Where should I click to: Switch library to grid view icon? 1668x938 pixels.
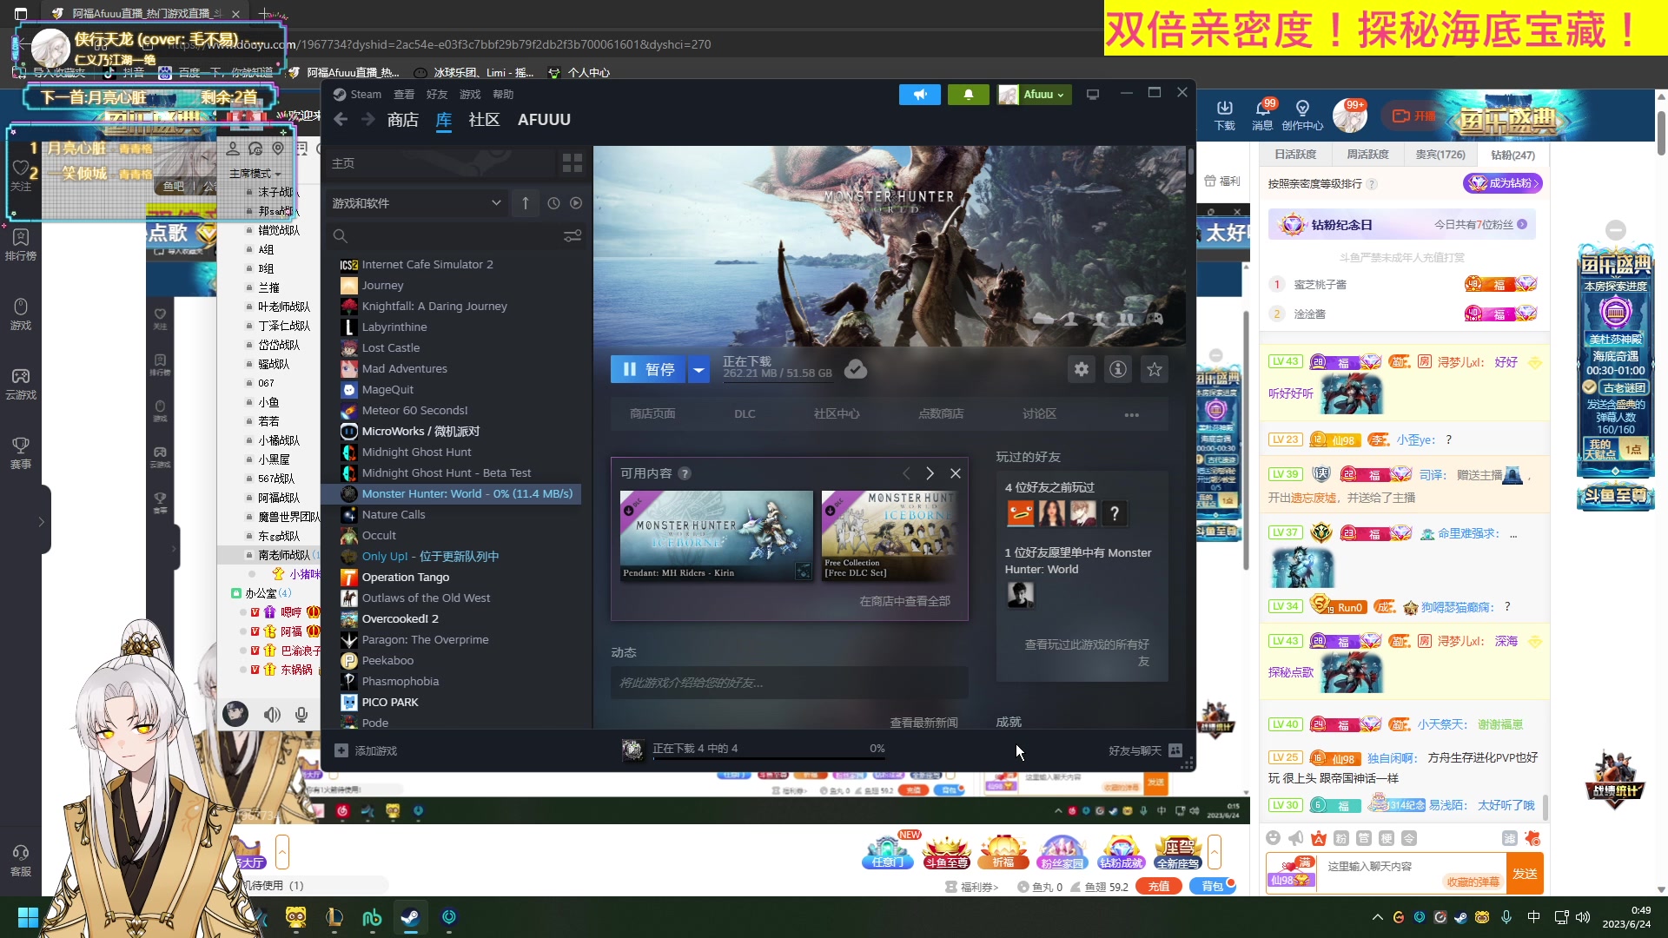tap(573, 163)
